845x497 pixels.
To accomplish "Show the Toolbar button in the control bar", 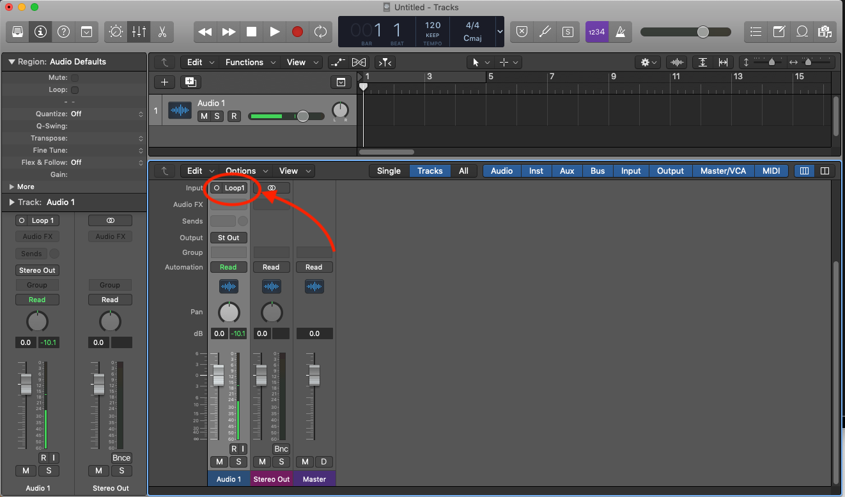I will click(86, 31).
